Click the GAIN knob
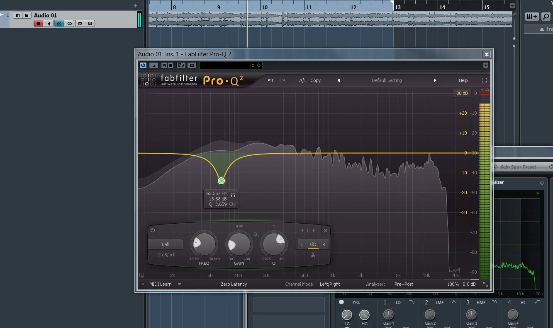Screen dimensions: 553x328 point(239,244)
